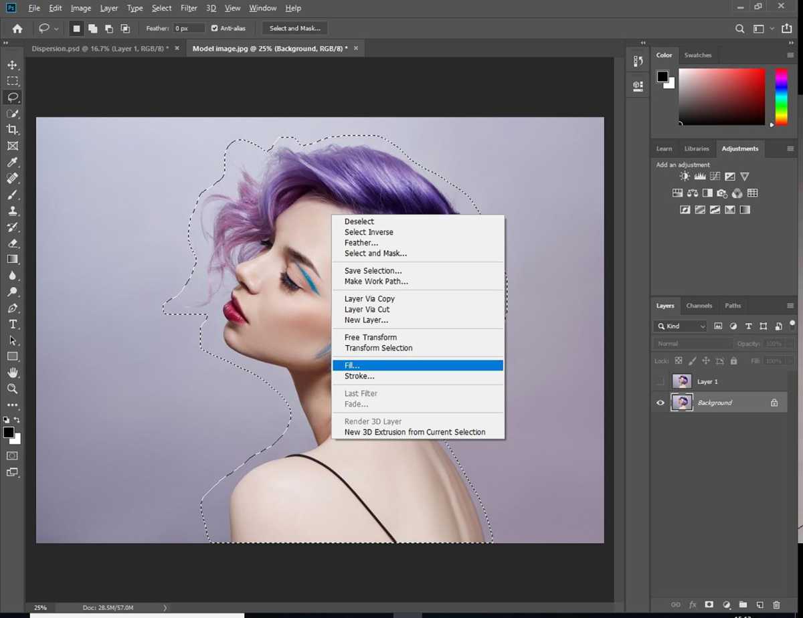Toggle Background layer visibility
803x618 pixels.
tap(660, 402)
